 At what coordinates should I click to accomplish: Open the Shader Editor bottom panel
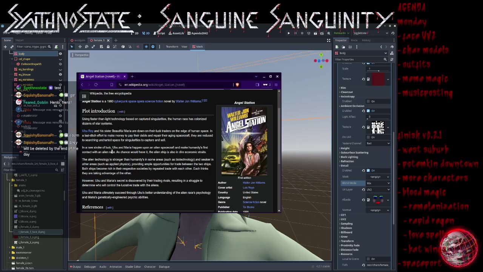(x=133, y=267)
